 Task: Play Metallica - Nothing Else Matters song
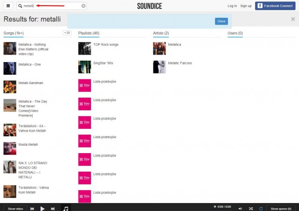[33, 49]
